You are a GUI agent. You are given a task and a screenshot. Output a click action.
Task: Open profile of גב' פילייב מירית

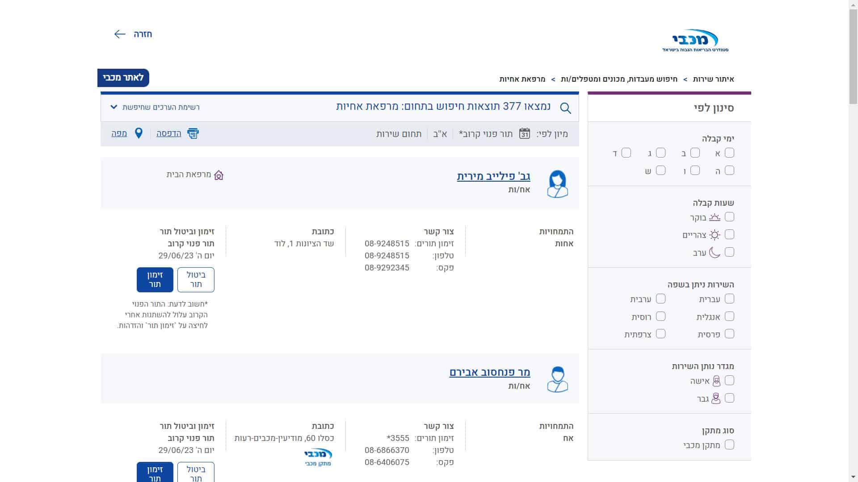point(493,176)
